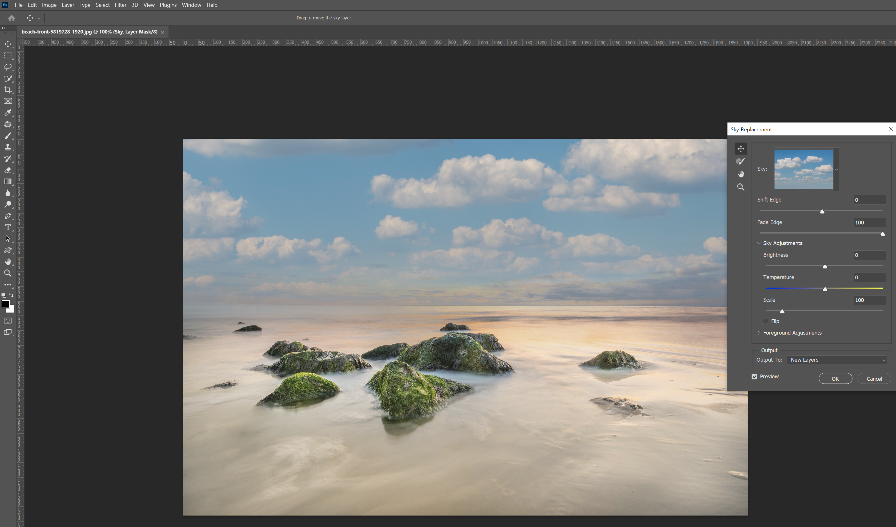Click the Temperature slider handle
Screen dimensions: 896x527
(x=825, y=289)
